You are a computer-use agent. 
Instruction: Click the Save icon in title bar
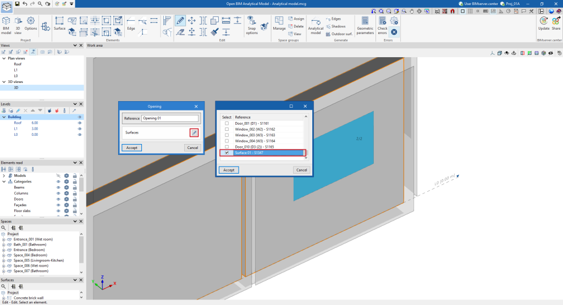coord(17,4)
